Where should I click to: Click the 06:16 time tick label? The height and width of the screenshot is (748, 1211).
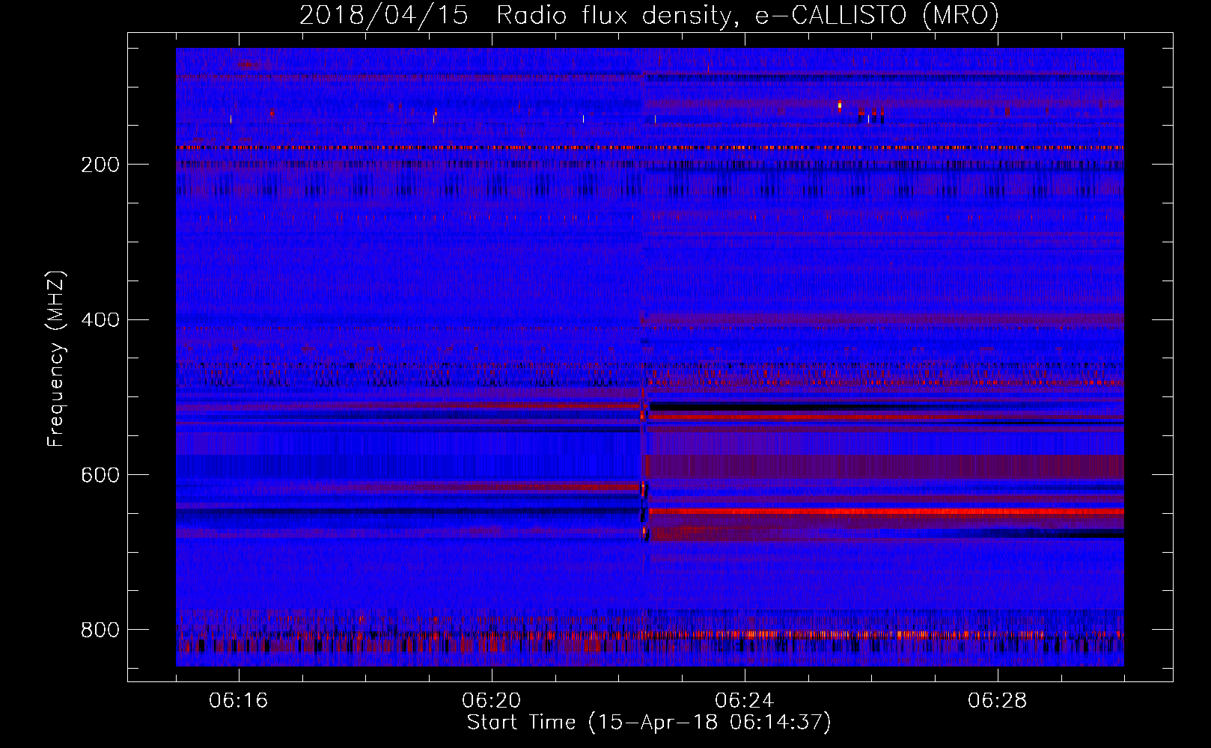[x=239, y=701]
